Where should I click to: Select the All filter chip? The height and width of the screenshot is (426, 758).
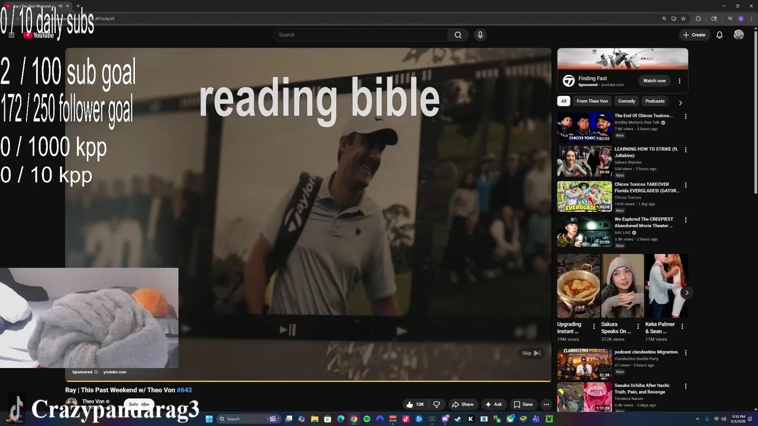(564, 101)
